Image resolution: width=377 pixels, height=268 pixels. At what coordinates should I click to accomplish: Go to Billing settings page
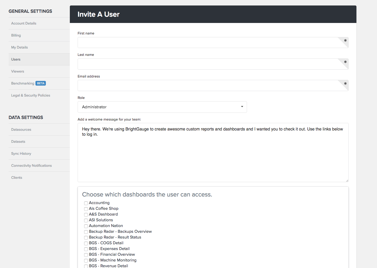coord(16,35)
